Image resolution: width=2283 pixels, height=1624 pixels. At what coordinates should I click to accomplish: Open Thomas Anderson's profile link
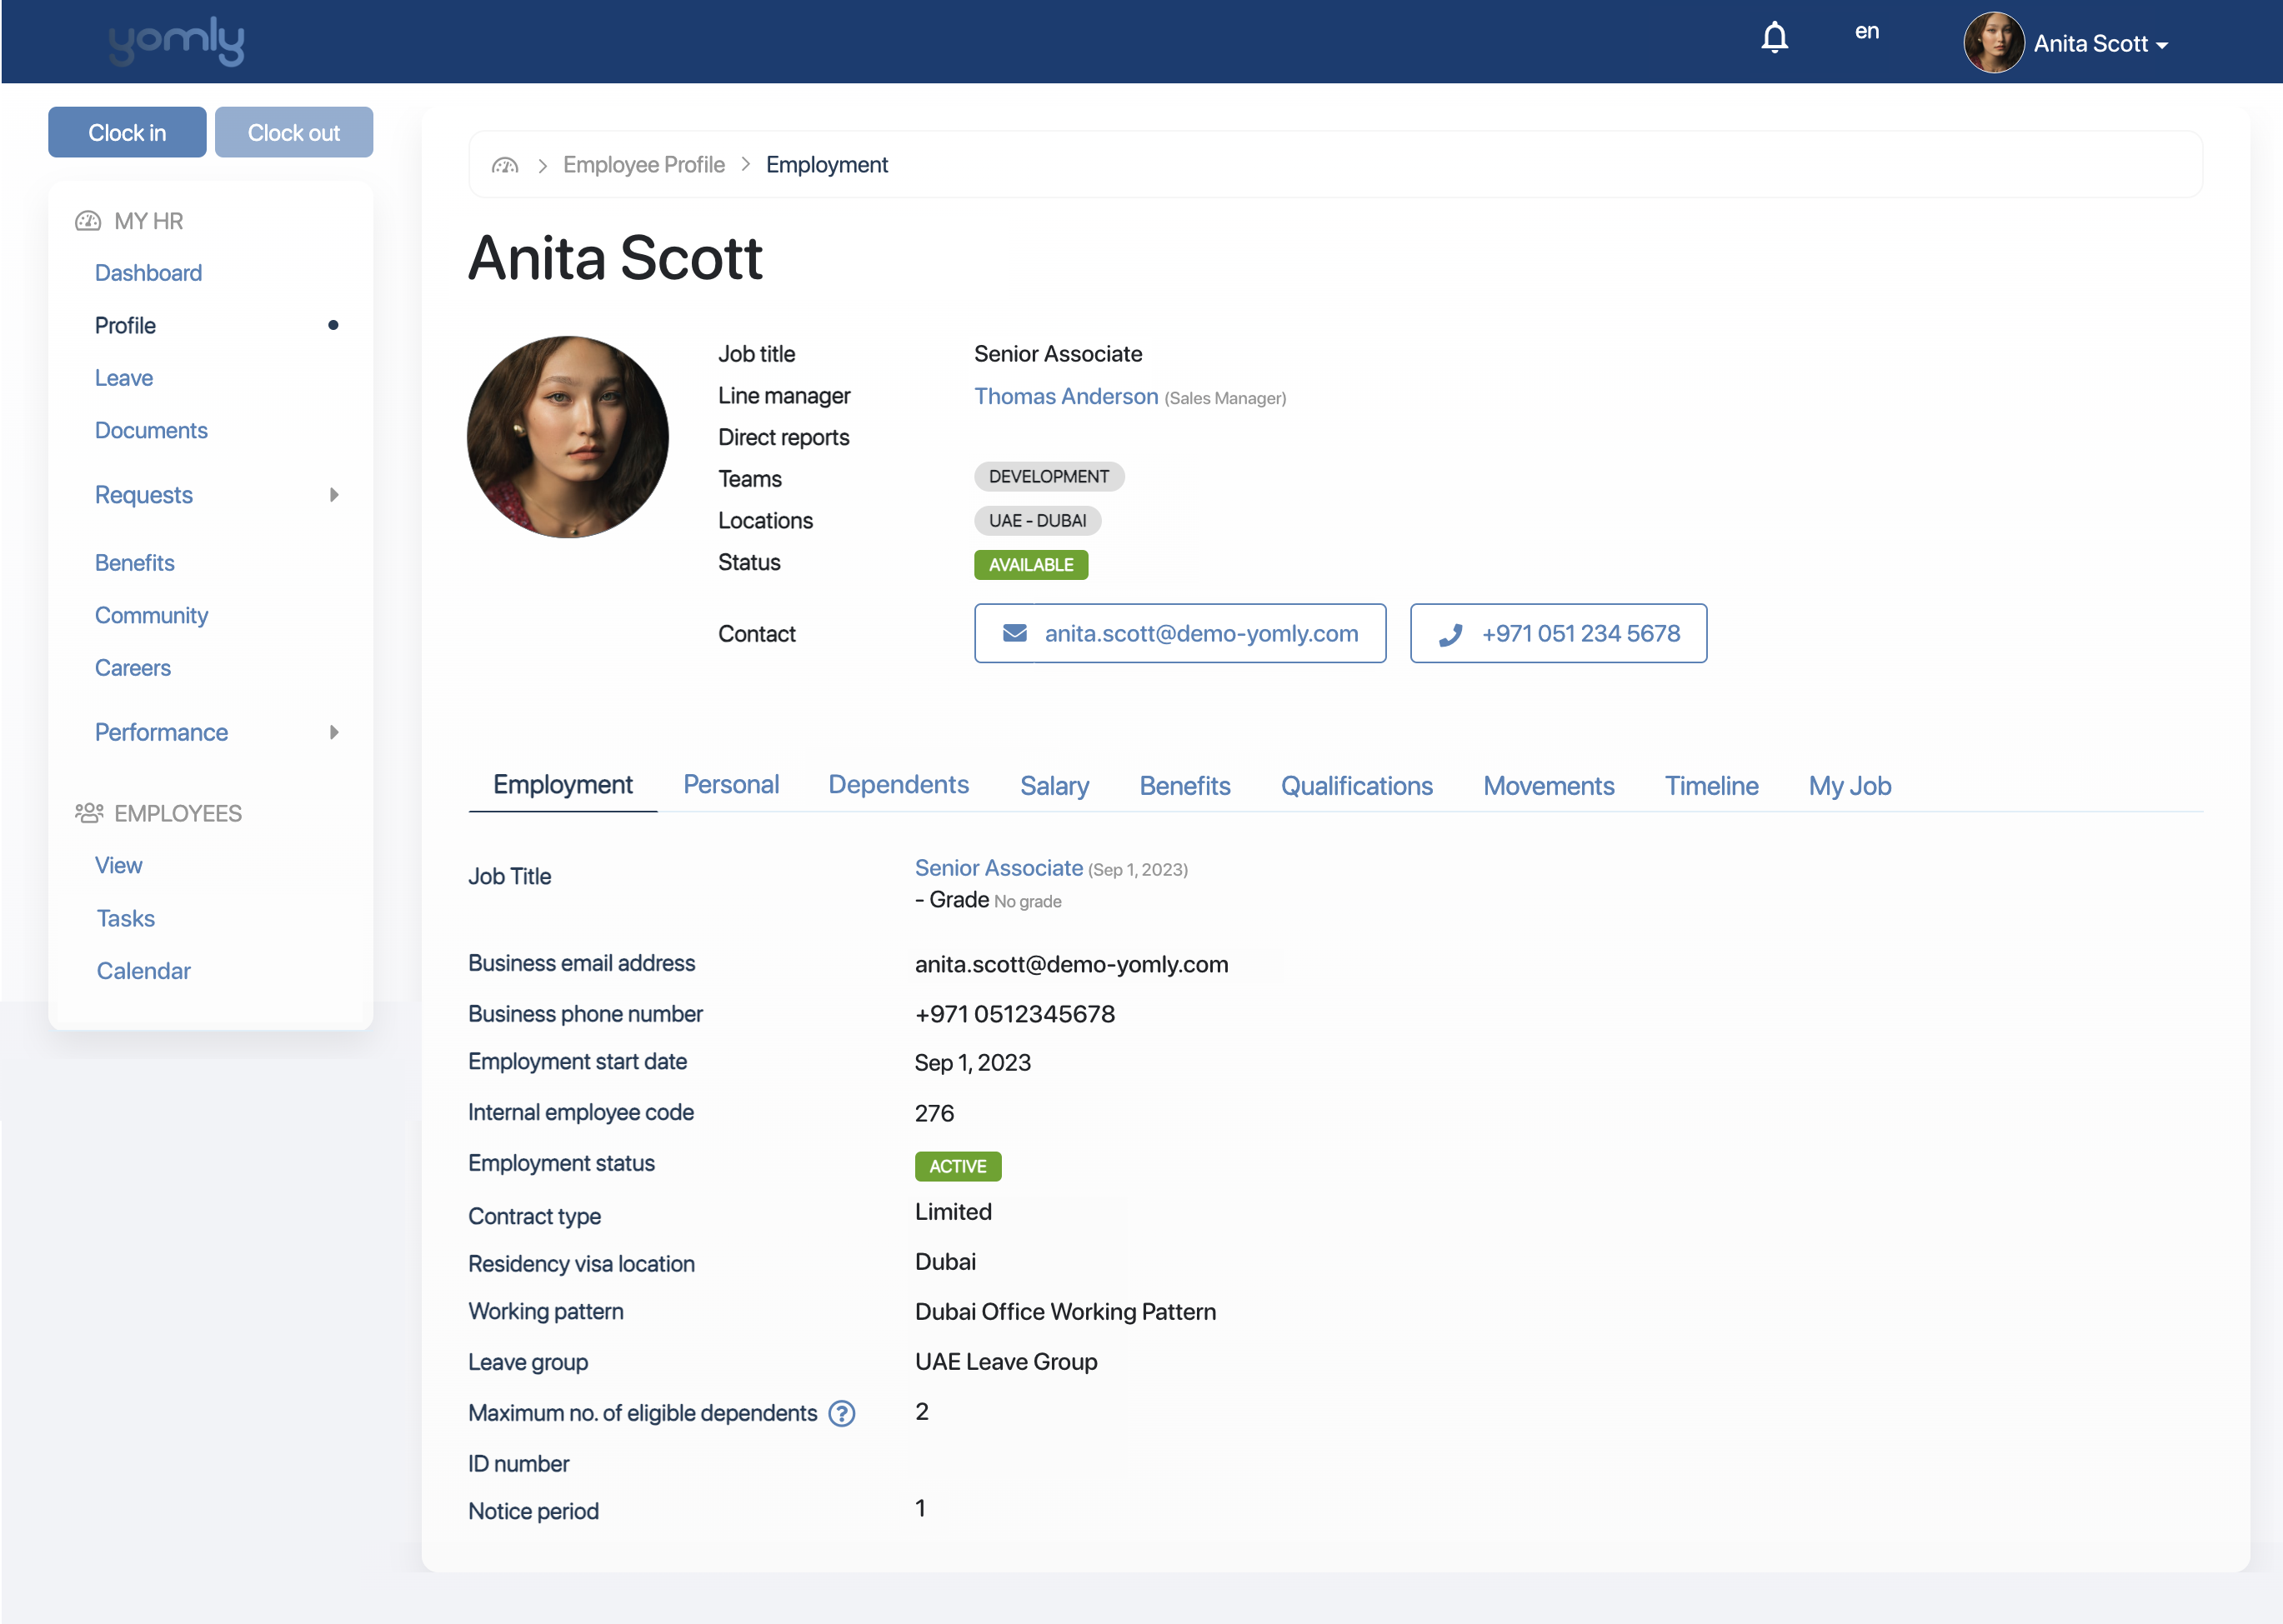tap(1065, 396)
